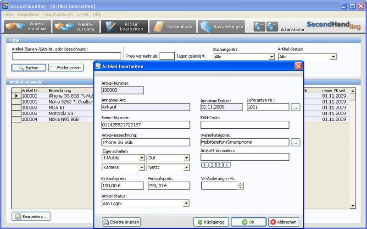
Task: Decrease VK-Änderung percentage with down arrow
Action: pos(240,187)
